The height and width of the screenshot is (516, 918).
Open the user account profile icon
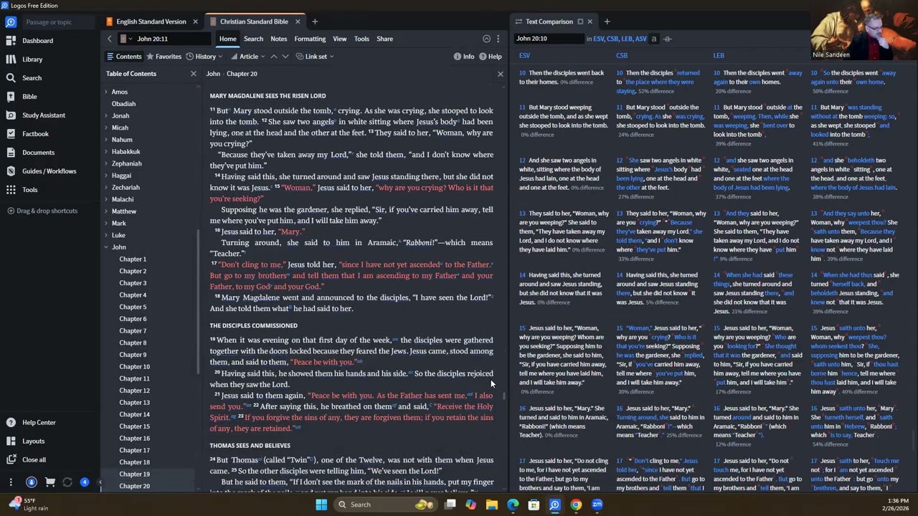pos(31,482)
